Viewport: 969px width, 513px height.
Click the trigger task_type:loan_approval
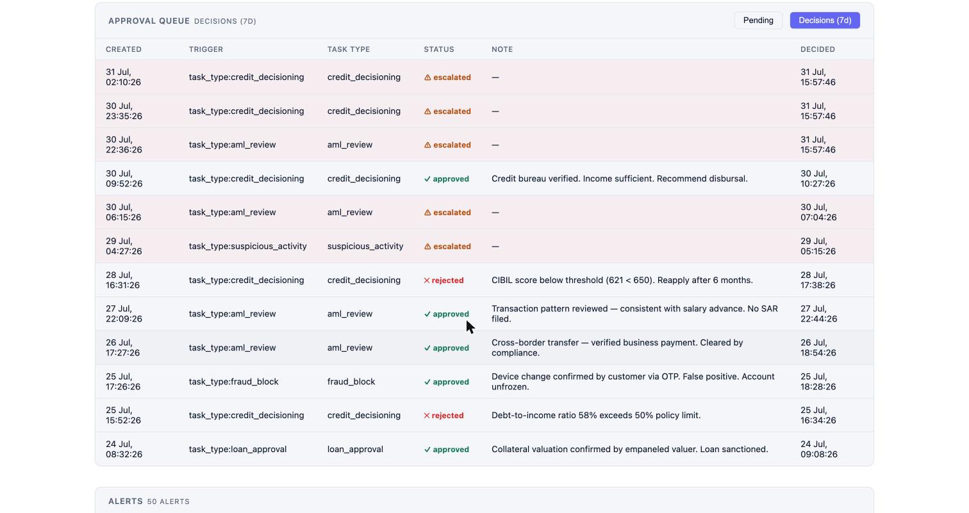pos(238,450)
